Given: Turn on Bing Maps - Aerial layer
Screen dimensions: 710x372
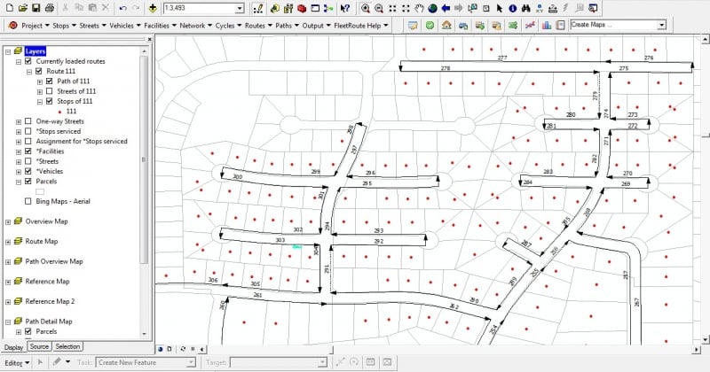Looking at the screenshot, I should click(x=28, y=201).
